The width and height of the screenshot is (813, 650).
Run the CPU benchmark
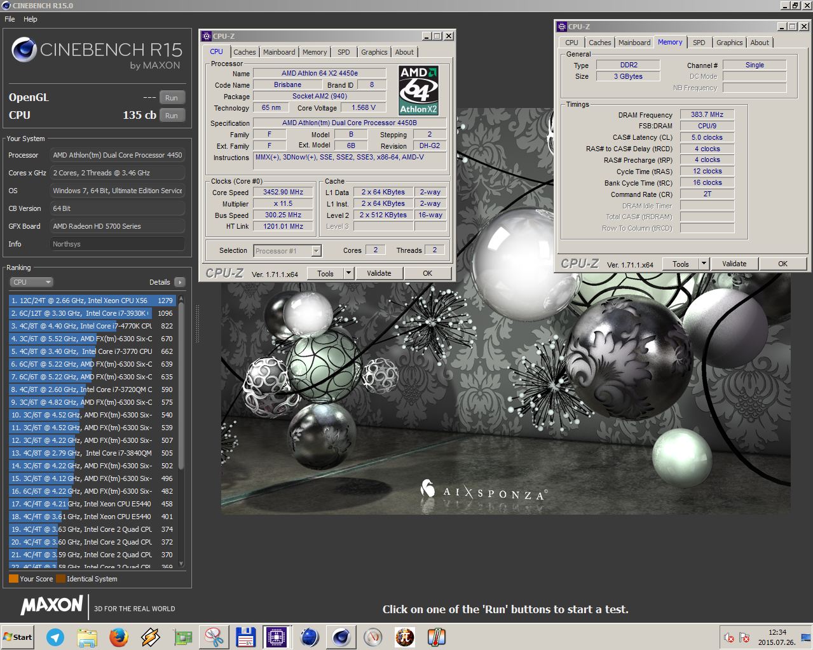click(172, 116)
